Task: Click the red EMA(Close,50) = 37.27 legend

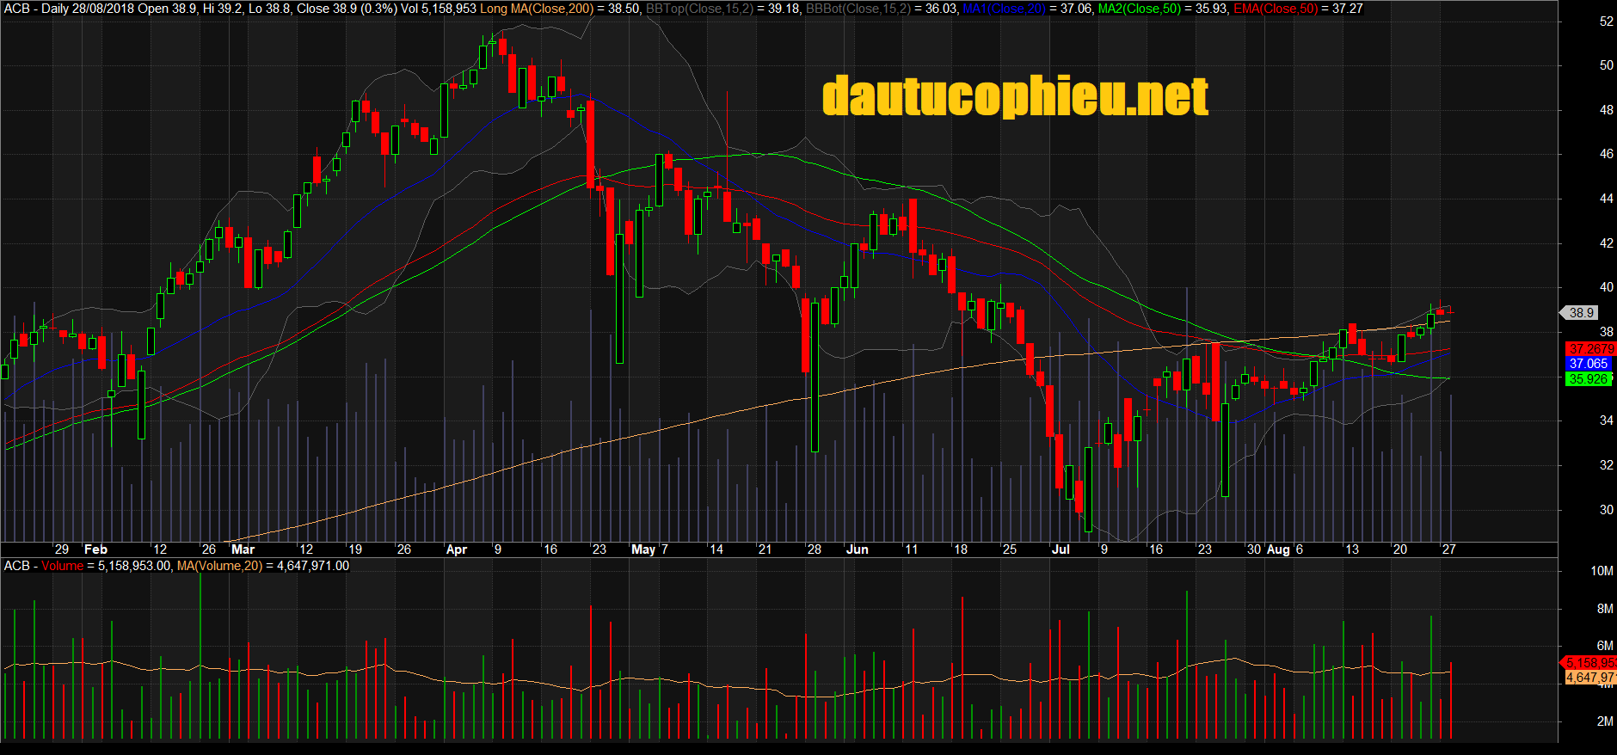Action: coord(1298,9)
